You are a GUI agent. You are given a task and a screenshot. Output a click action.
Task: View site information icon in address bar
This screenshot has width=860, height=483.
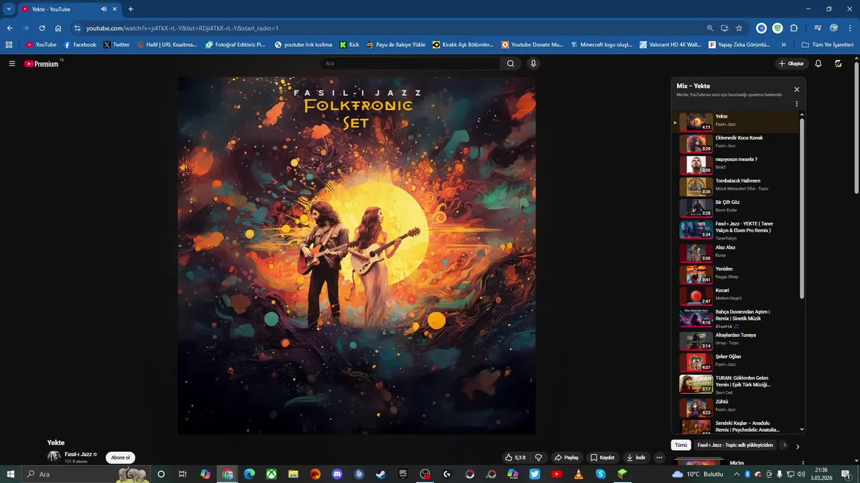77,28
